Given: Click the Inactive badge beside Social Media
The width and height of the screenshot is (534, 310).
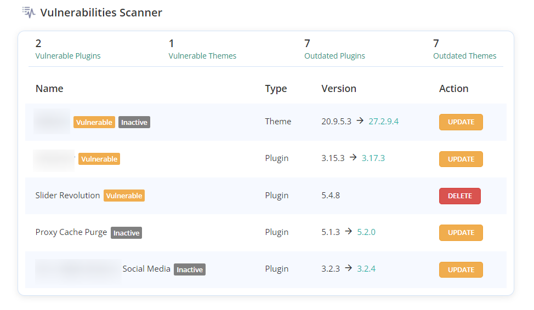Looking at the screenshot, I should point(189,269).
